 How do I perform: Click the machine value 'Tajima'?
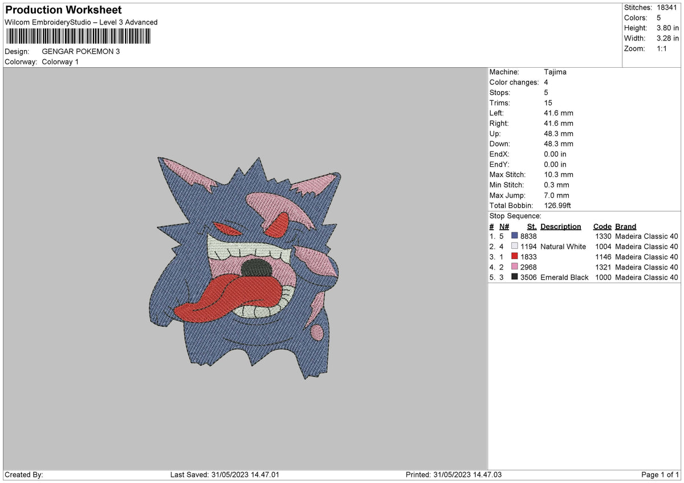555,72
